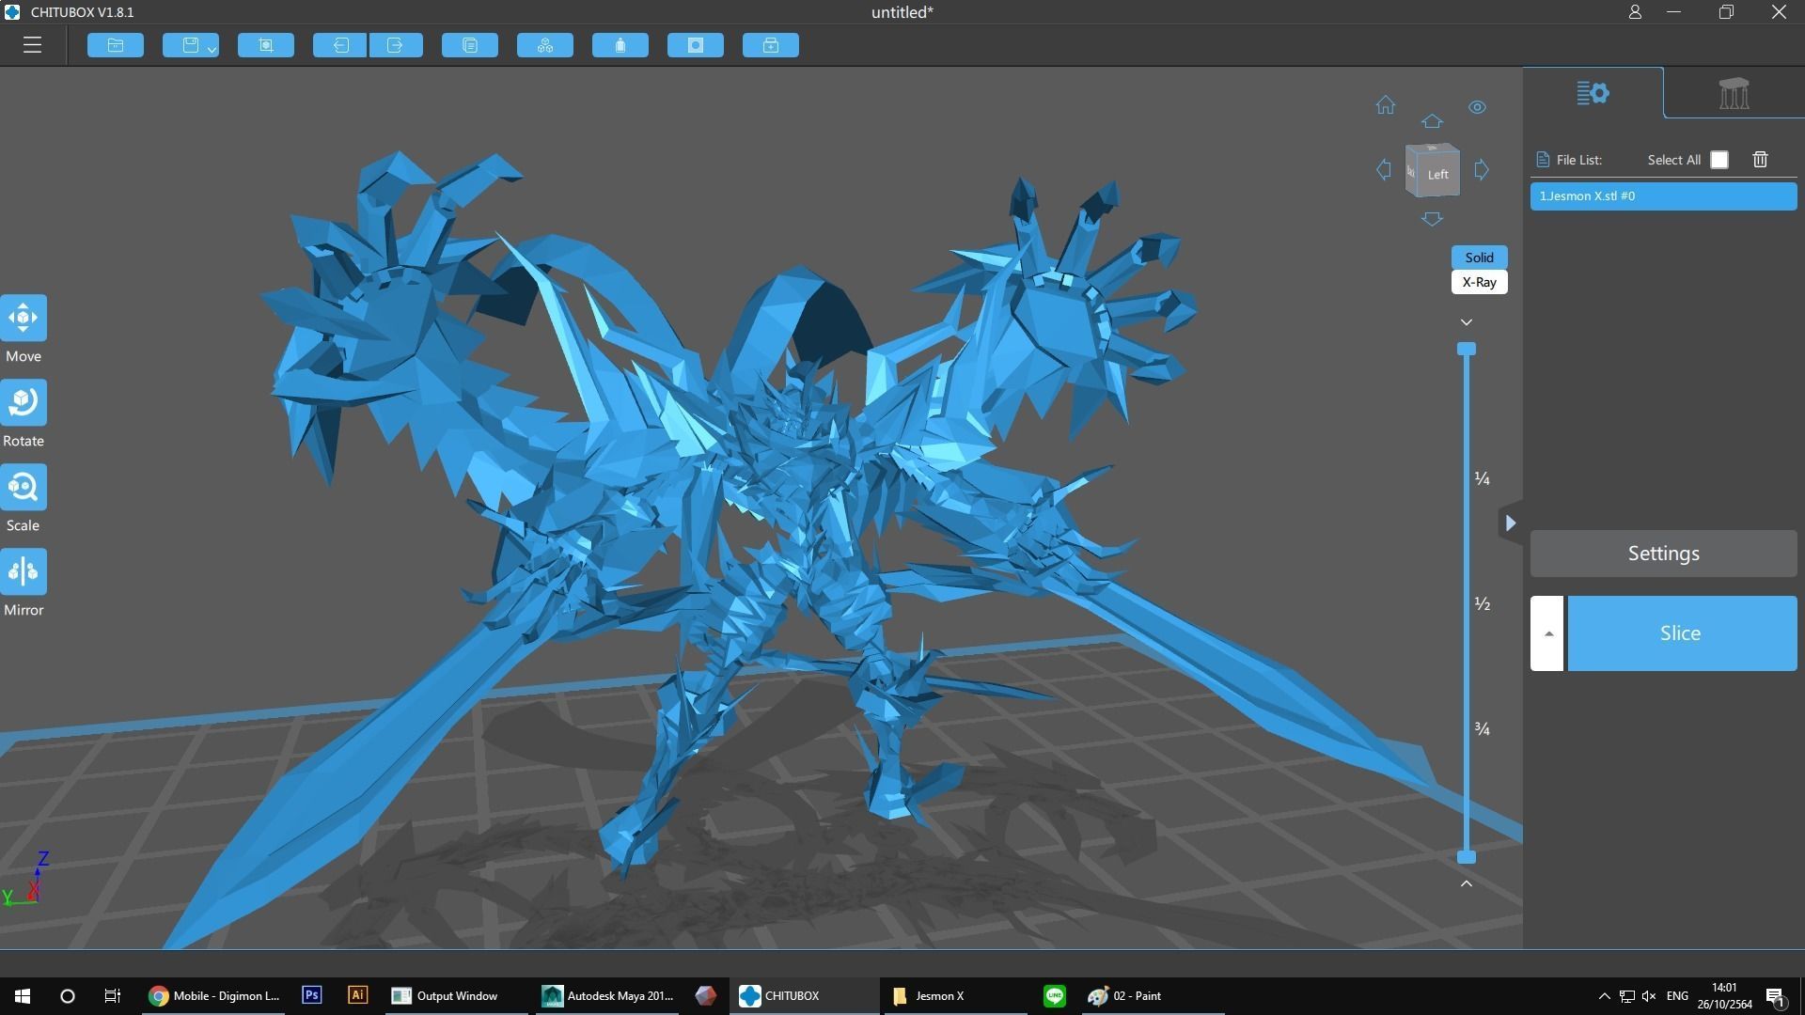Image resolution: width=1805 pixels, height=1015 pixels.
Task: Click the down chevron above layer slider
Action: click(1466, 322)
